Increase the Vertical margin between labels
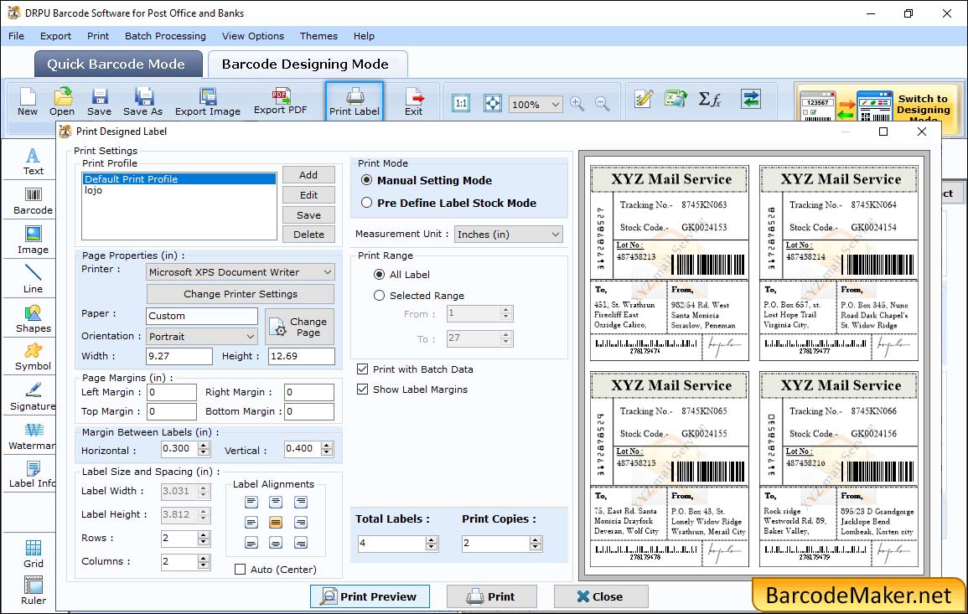The width and height of the screenshot is (968, 614). coord(327,445)
